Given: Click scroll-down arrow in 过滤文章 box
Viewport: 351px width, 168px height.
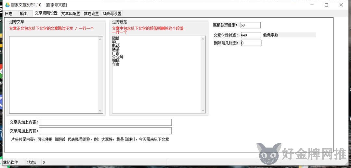Looking at the screenshot, I should (100, 110).
